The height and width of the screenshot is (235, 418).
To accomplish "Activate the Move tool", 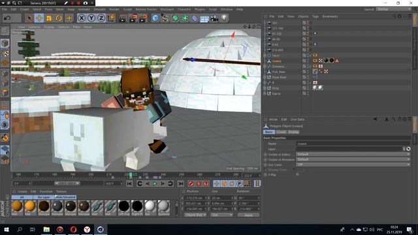I will click(39, 18).
